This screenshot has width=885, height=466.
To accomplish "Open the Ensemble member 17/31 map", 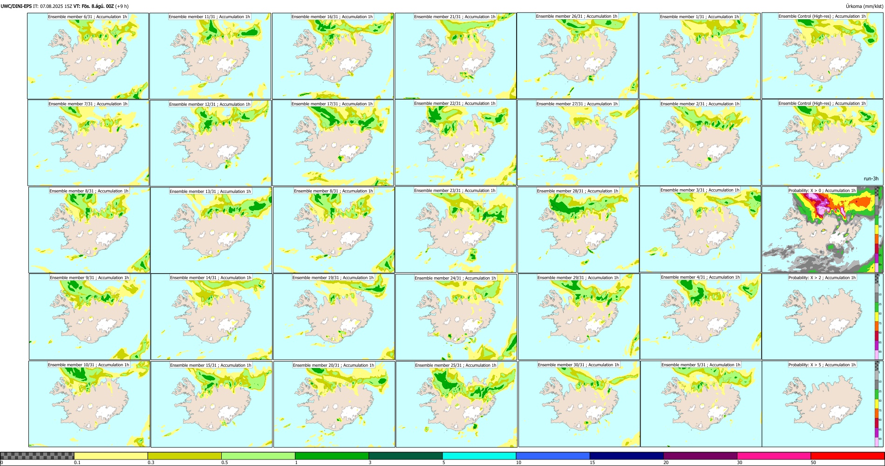I will [x=333, y=143].
